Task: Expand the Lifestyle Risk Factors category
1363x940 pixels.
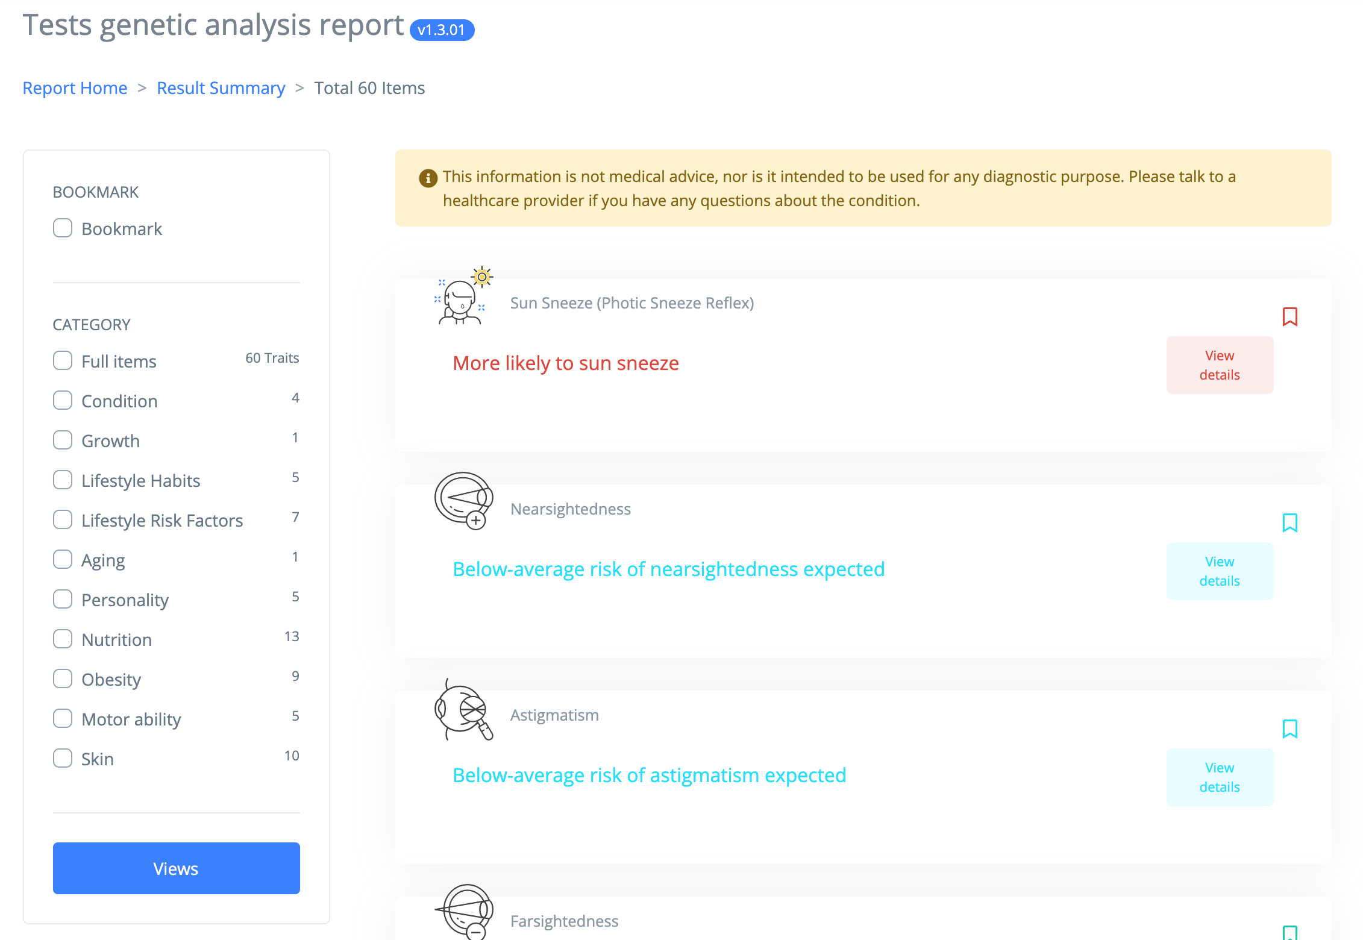Action: coord(62,519)
